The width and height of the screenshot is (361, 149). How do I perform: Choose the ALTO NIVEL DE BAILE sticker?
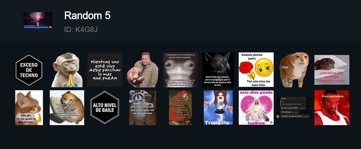105,108
